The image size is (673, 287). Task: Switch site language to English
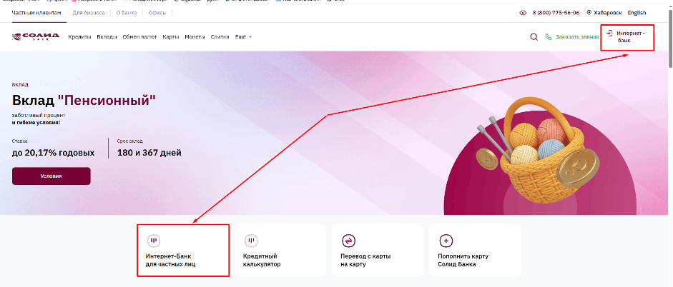pyautogui.click(x=637, y=13)
